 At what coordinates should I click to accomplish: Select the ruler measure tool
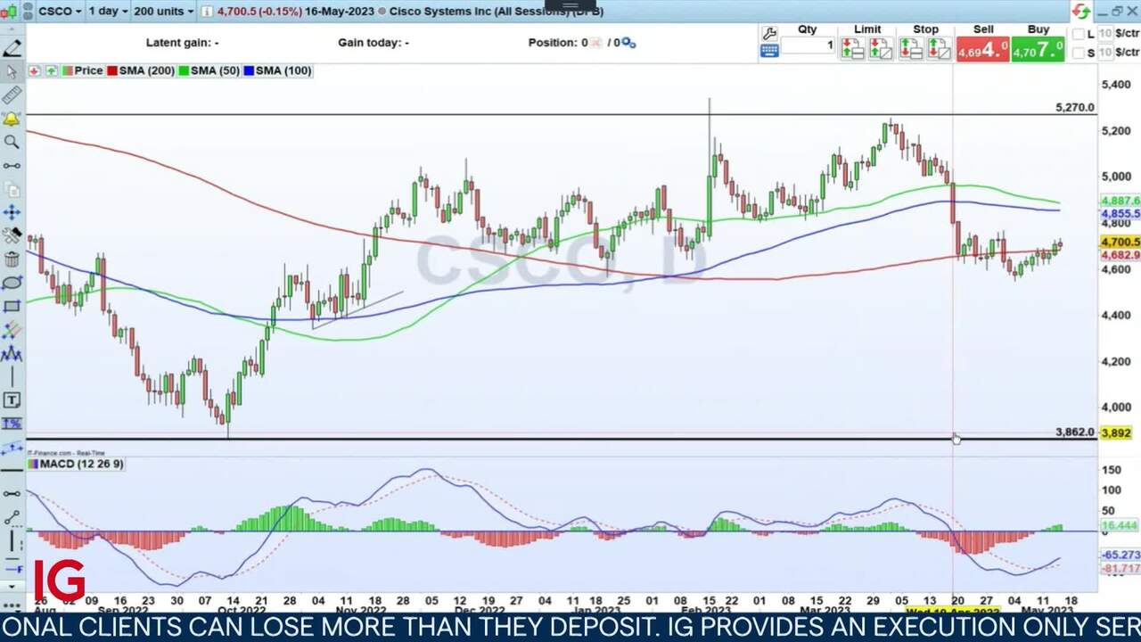click(x=12, y=95)
